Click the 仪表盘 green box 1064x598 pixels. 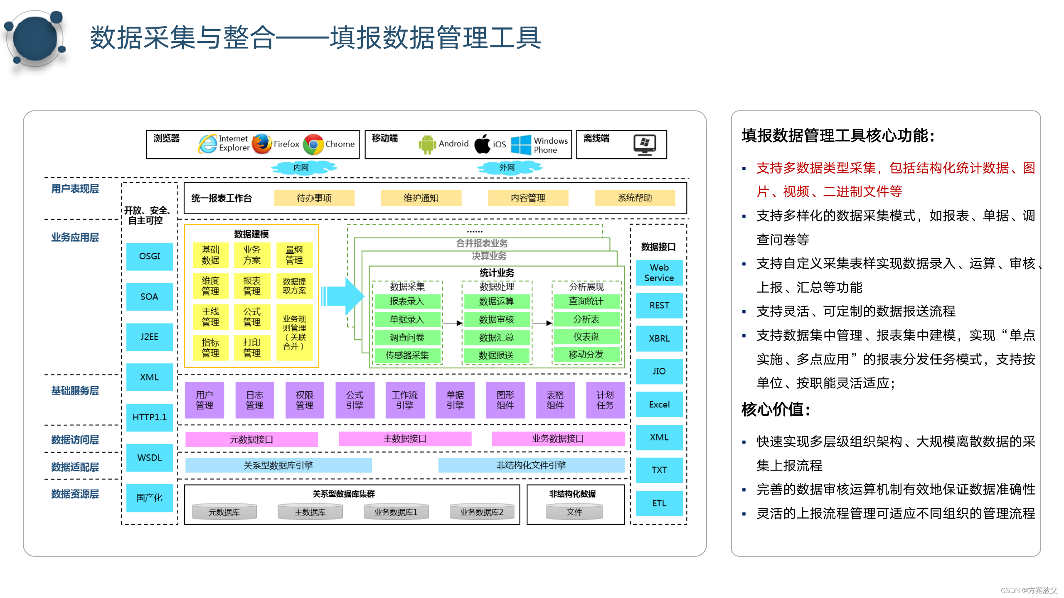pos(586,337)
